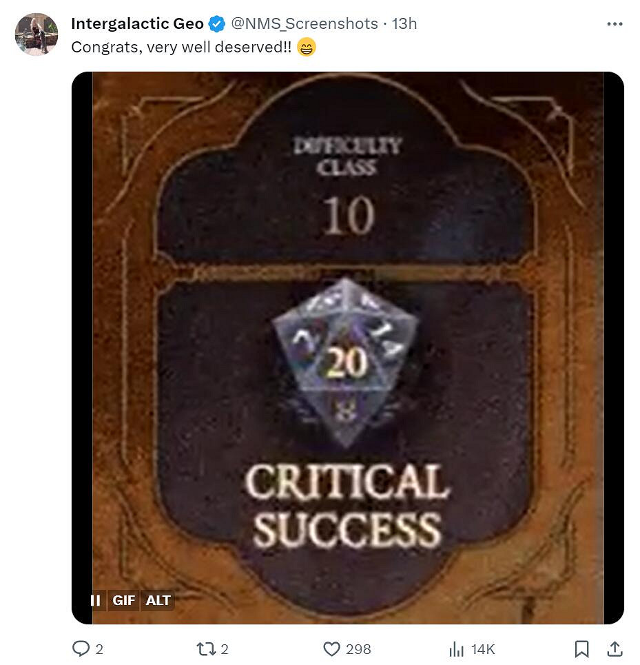The width and height of the screenshot is (640, 665).
Task: Click the 13h timestamp link
Action: (404, 23)
